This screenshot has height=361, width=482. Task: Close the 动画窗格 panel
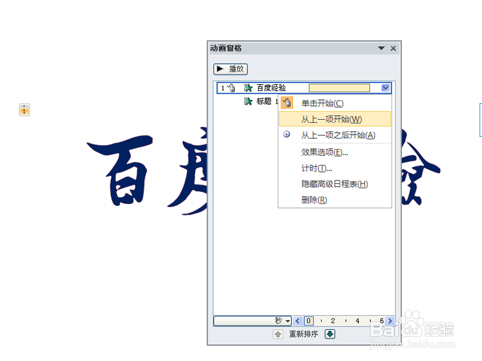click(393, 48)
